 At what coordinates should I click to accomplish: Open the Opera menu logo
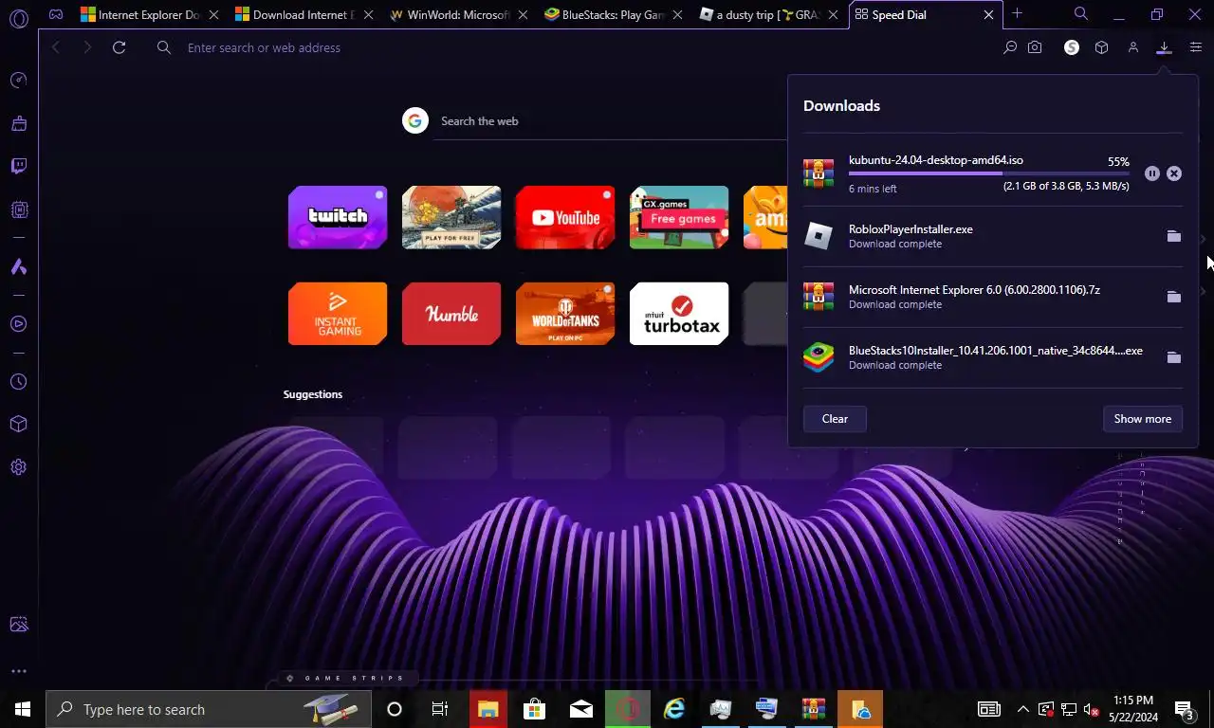(x=18, y=16)
